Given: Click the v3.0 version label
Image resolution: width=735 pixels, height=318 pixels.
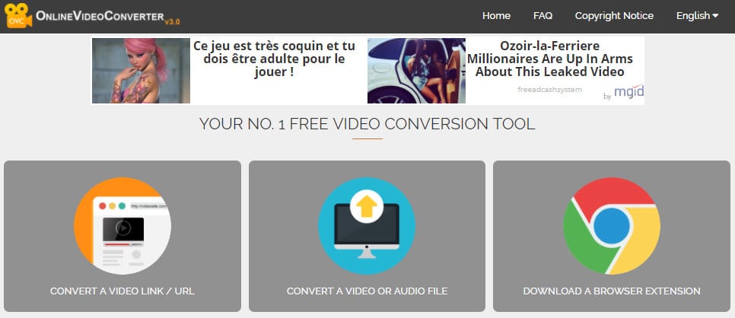Looking at the screenshot, I should (x=173, y=21).
